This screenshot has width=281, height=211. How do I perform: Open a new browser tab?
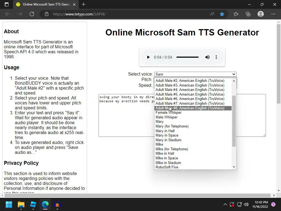pos(83,4)
